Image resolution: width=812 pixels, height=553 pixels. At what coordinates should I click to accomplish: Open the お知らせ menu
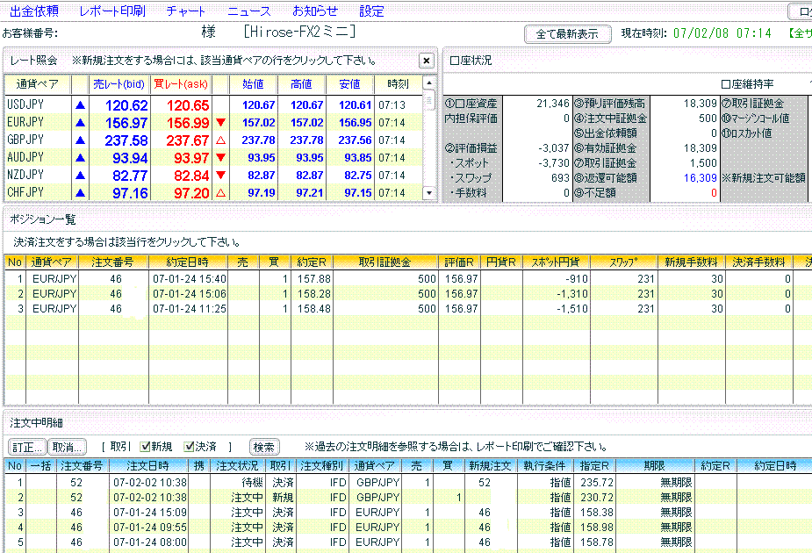315,11
